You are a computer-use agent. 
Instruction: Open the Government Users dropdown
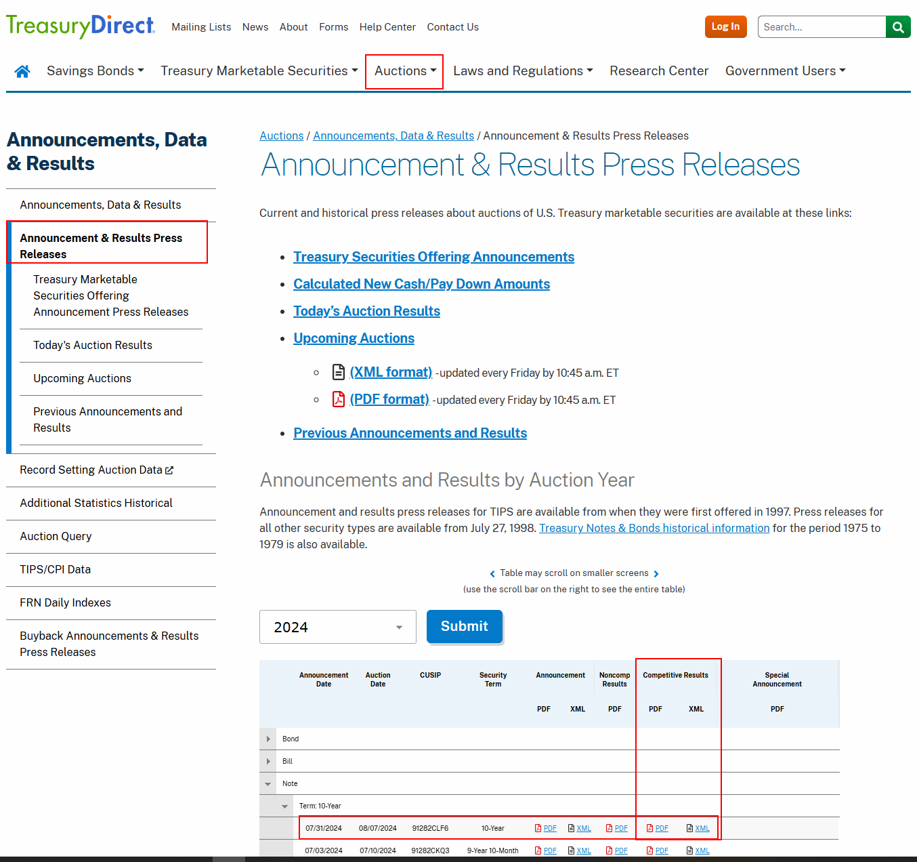pos(786,71)
